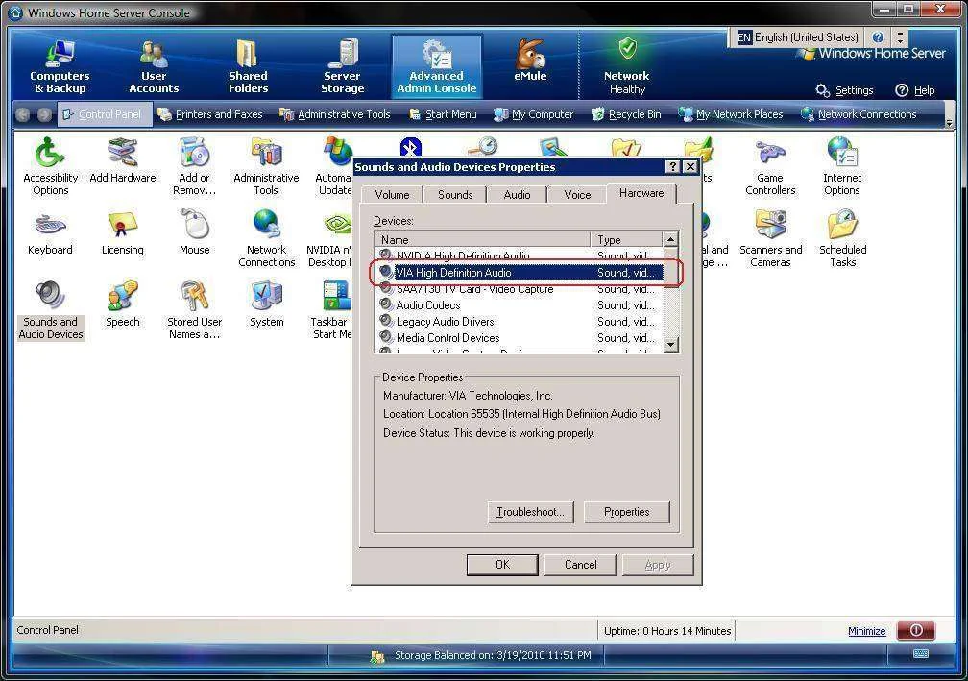Screen dimensions: 968x681
Task: Select Advanced Admin Console tab
Action: [x=436, y=66]
